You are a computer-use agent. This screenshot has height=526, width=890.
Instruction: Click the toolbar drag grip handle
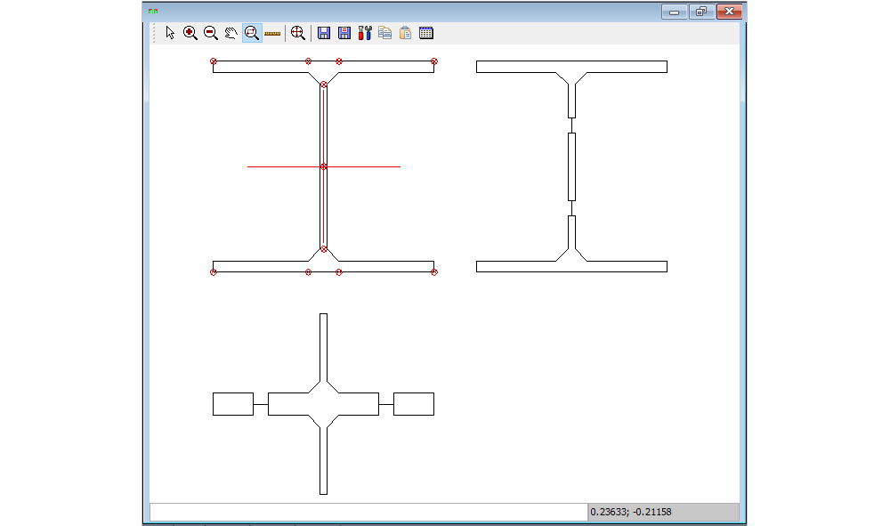[x=154, y=33]
